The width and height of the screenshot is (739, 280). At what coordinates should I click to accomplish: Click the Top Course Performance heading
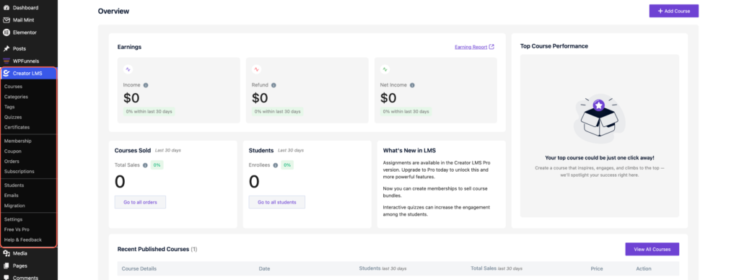[x=554, y=46]
